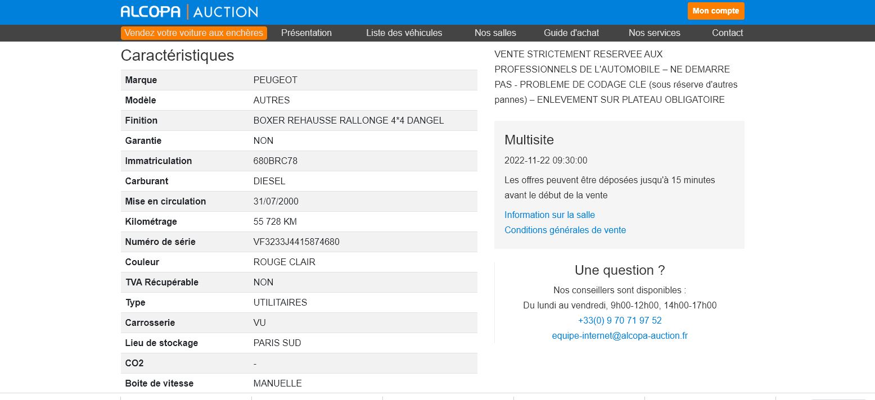Go to Liste des véhicules

pyautogui.click(x=404, y=33)
